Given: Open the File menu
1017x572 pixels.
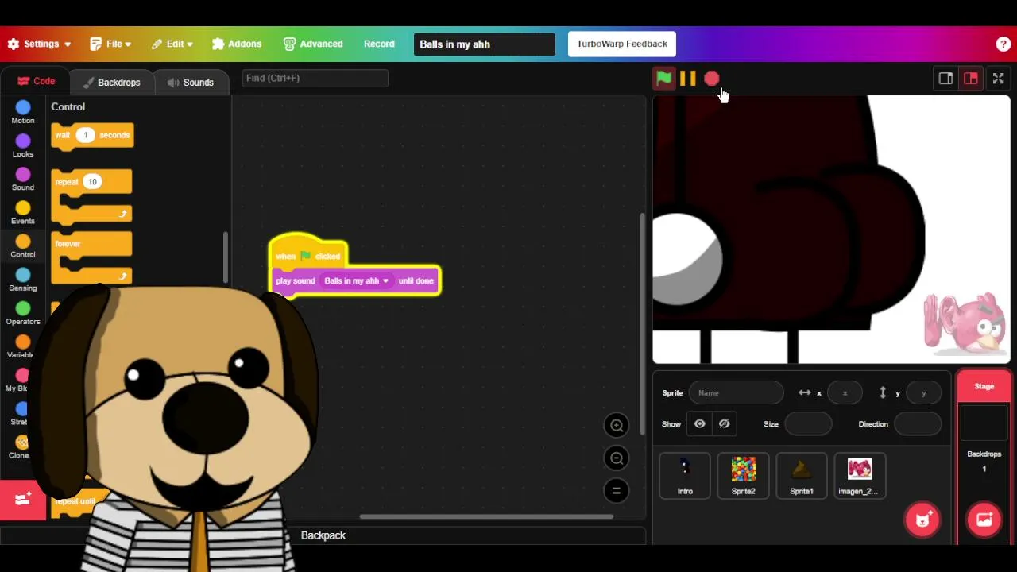Looking at the screenshot, I should (110, 44).
